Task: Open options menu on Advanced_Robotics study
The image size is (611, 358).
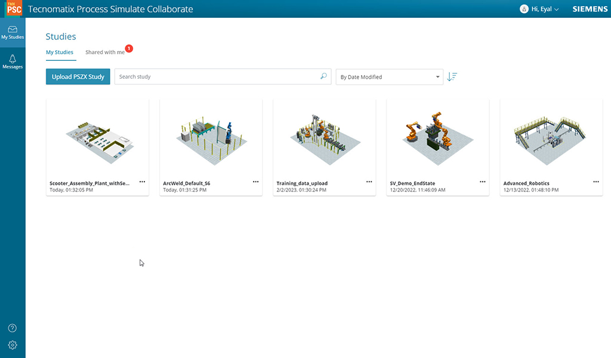Action: click(595, 182)
